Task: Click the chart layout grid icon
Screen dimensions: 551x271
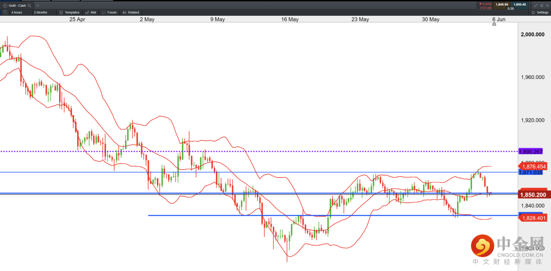Action: (5, 12)
